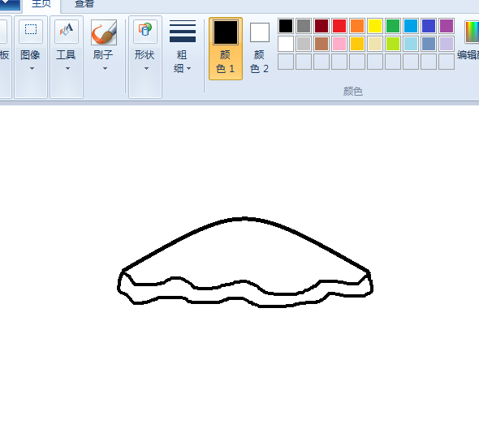Pick the blue-gray color swatch
The height and width of the screenshot is (424, 479).
429,44
